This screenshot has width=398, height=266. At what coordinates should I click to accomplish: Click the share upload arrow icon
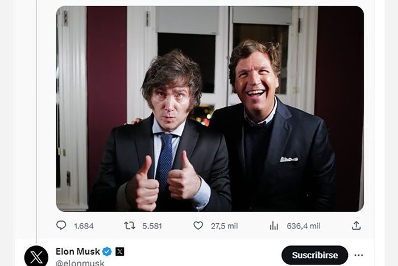click(x=356, y=226)
